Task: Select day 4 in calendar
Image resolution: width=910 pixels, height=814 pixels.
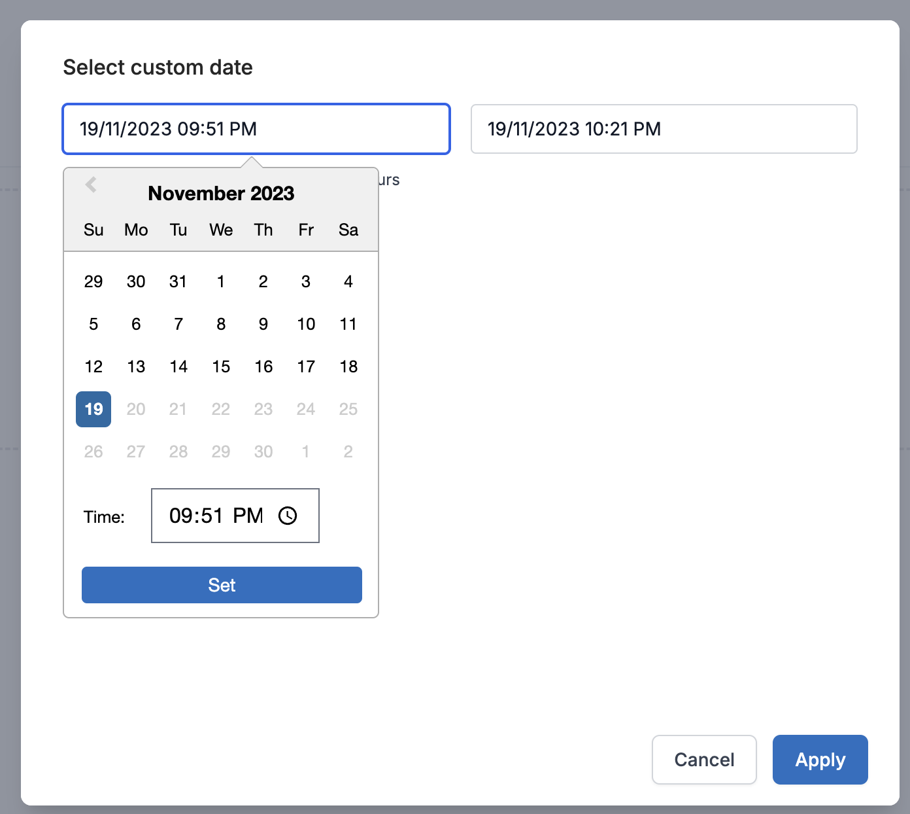Action: [348, 281]
